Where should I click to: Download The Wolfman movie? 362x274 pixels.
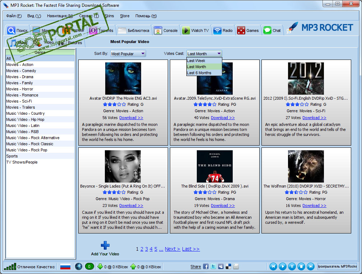coord(314,205)
